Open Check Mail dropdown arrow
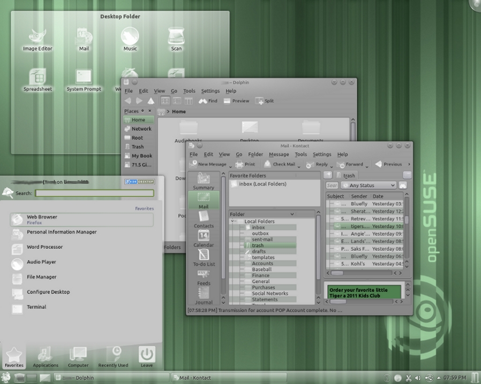 299,166
